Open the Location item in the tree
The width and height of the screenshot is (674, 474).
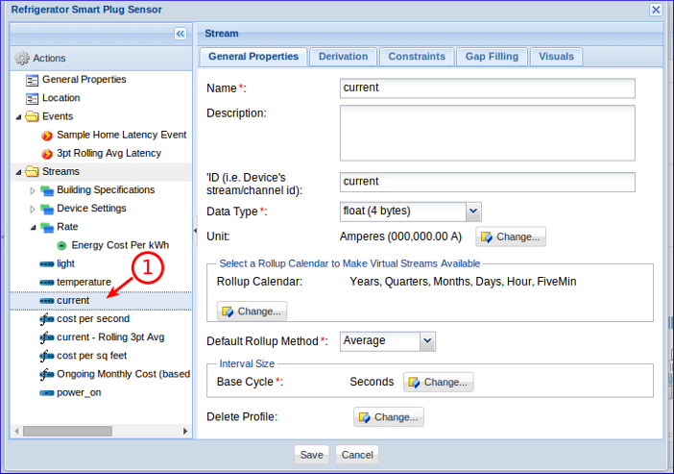pyautogui.click(x=60, y=98)
